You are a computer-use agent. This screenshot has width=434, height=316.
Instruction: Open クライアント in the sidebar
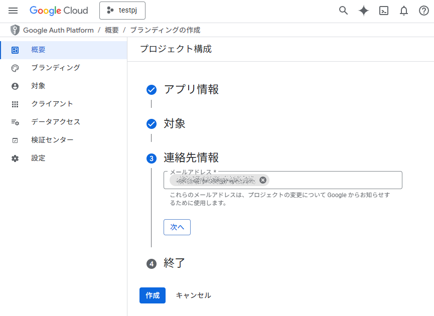[52, 104]
